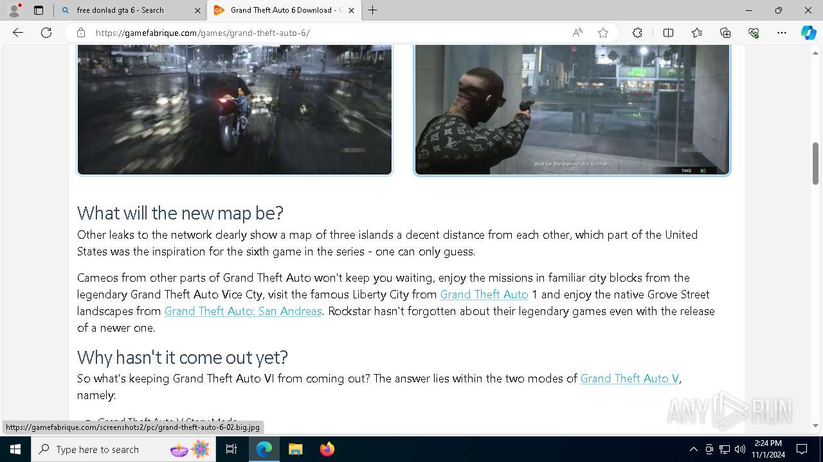Open the man aiming pistol screenshot
823x462 pixels.
pos(572,110)
